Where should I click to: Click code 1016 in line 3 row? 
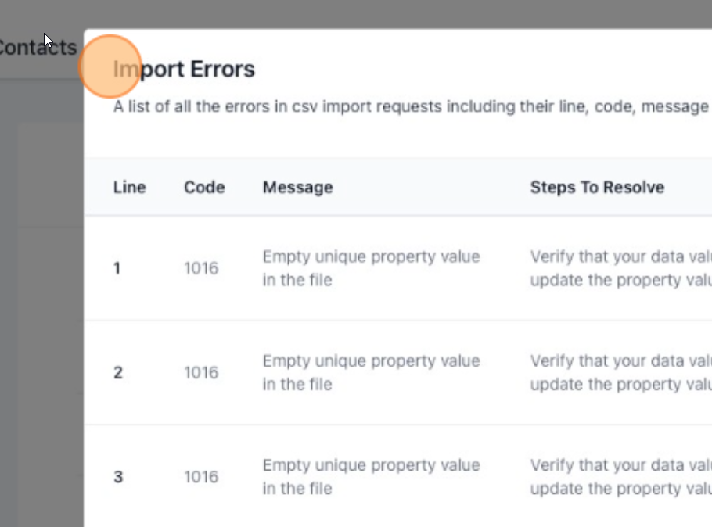coord(201,477)
